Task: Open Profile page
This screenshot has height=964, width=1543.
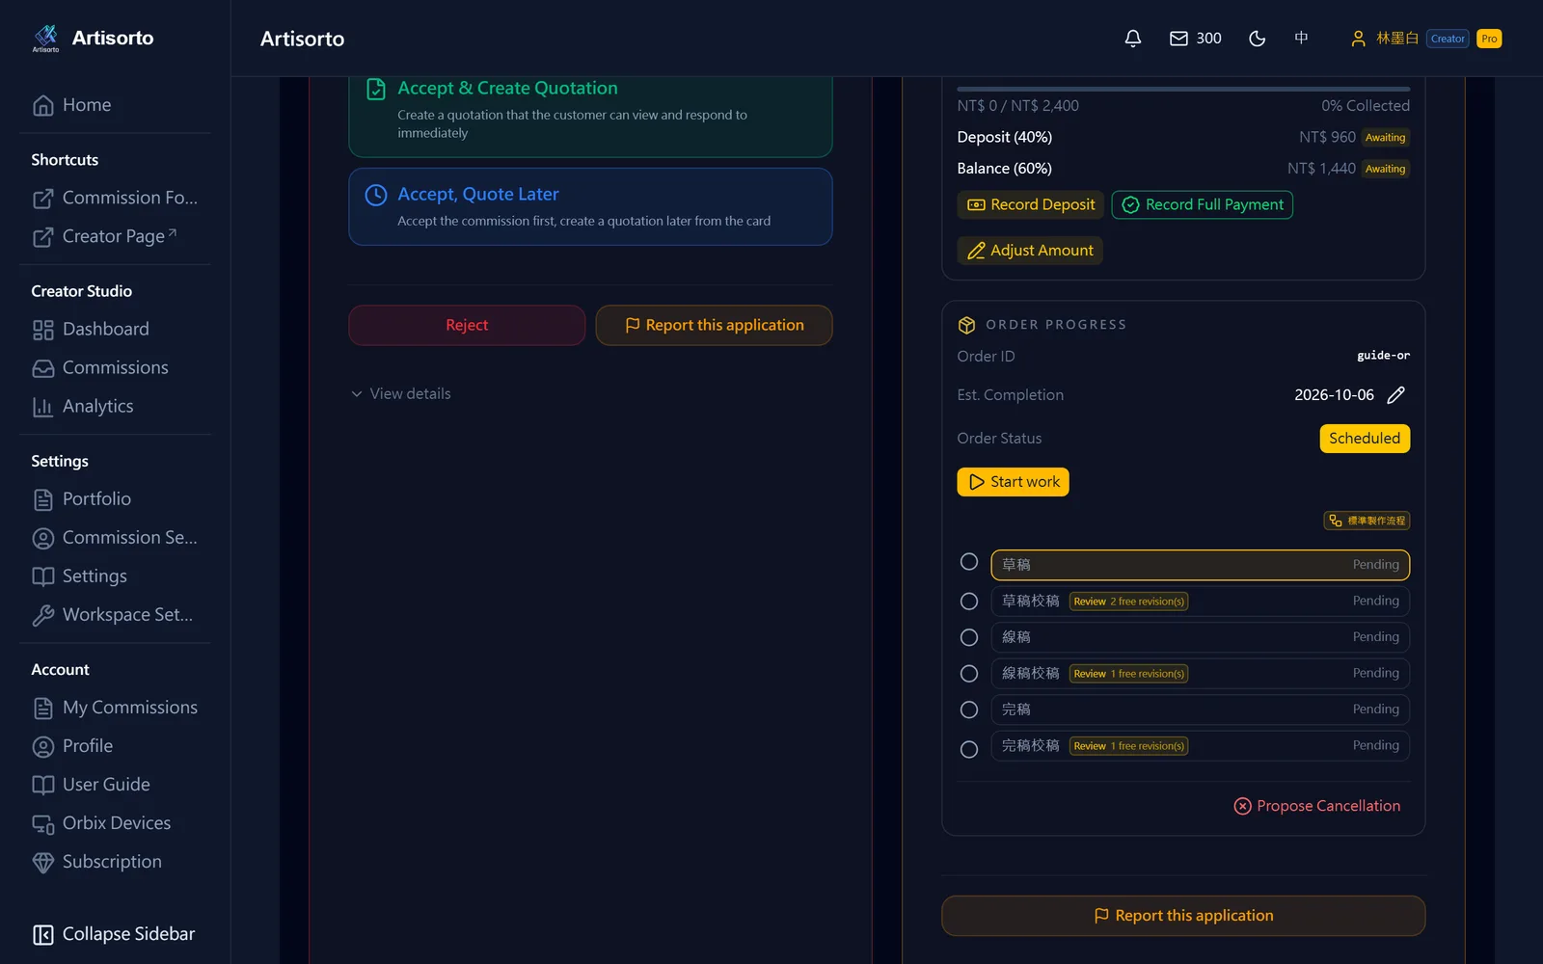Action: tap(116, 745)
